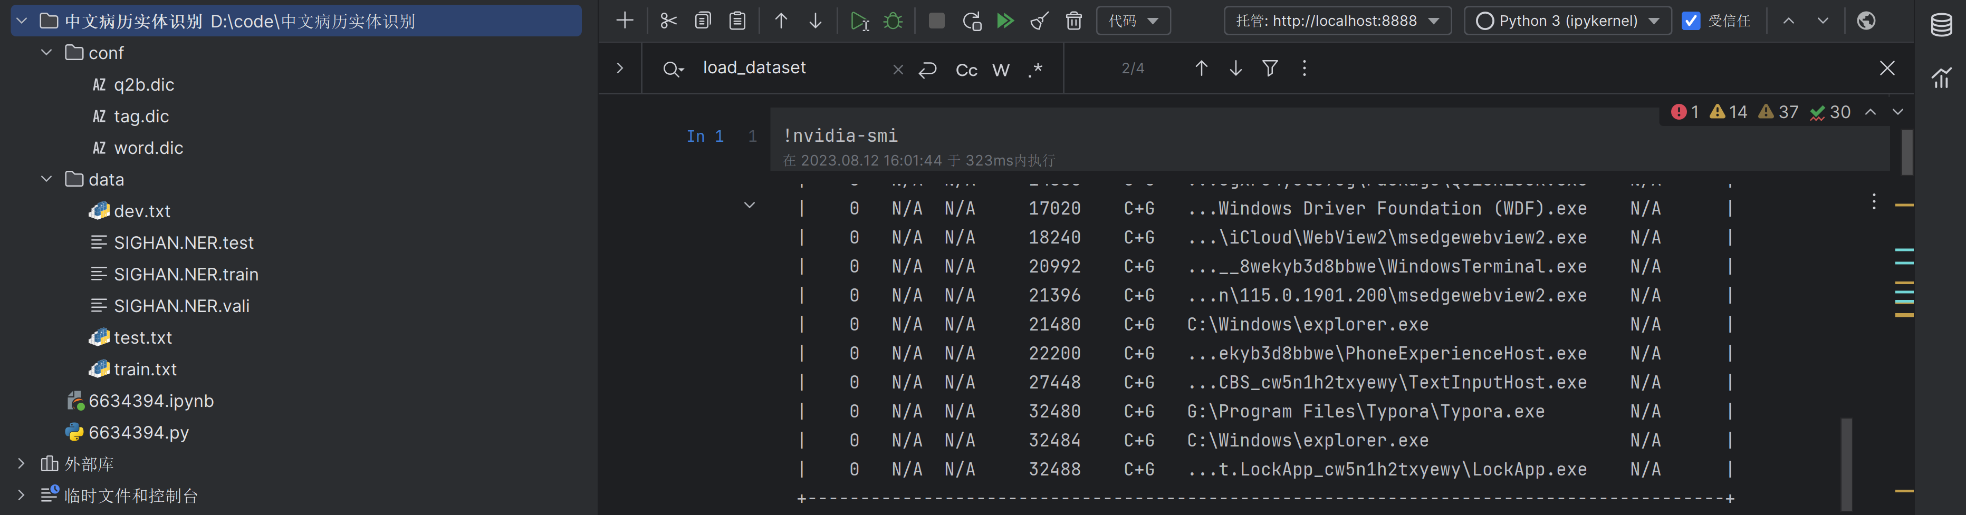Uncheck the 受信任 trusted checkbox
The height and width of the screenshot is (515, 1966).
pyautogui.click(x=1691, y=21)
